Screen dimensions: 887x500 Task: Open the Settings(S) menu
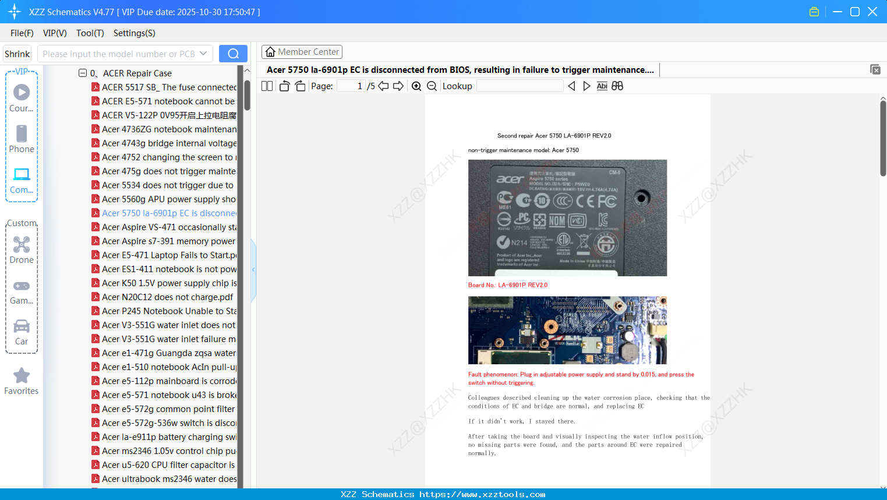[134, 33]
